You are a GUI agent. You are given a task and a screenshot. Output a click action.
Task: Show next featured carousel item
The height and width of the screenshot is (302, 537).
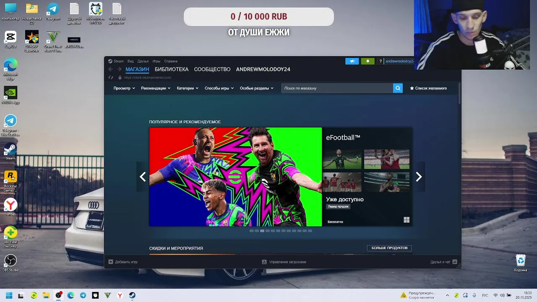pos(419,177)
